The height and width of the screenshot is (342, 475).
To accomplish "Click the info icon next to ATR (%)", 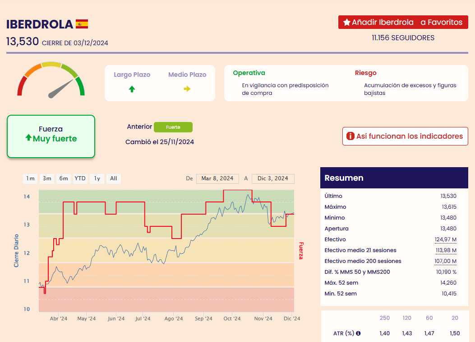I will (358, 333).
